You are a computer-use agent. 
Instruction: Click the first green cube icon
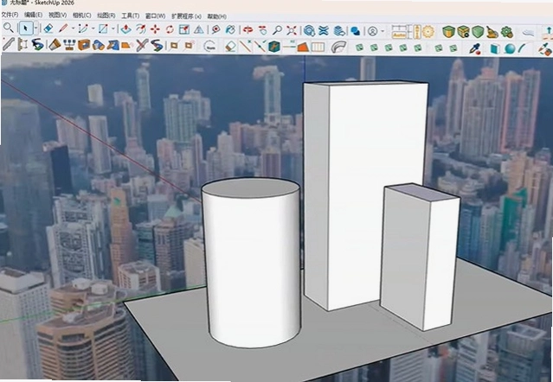click(448, 32)
